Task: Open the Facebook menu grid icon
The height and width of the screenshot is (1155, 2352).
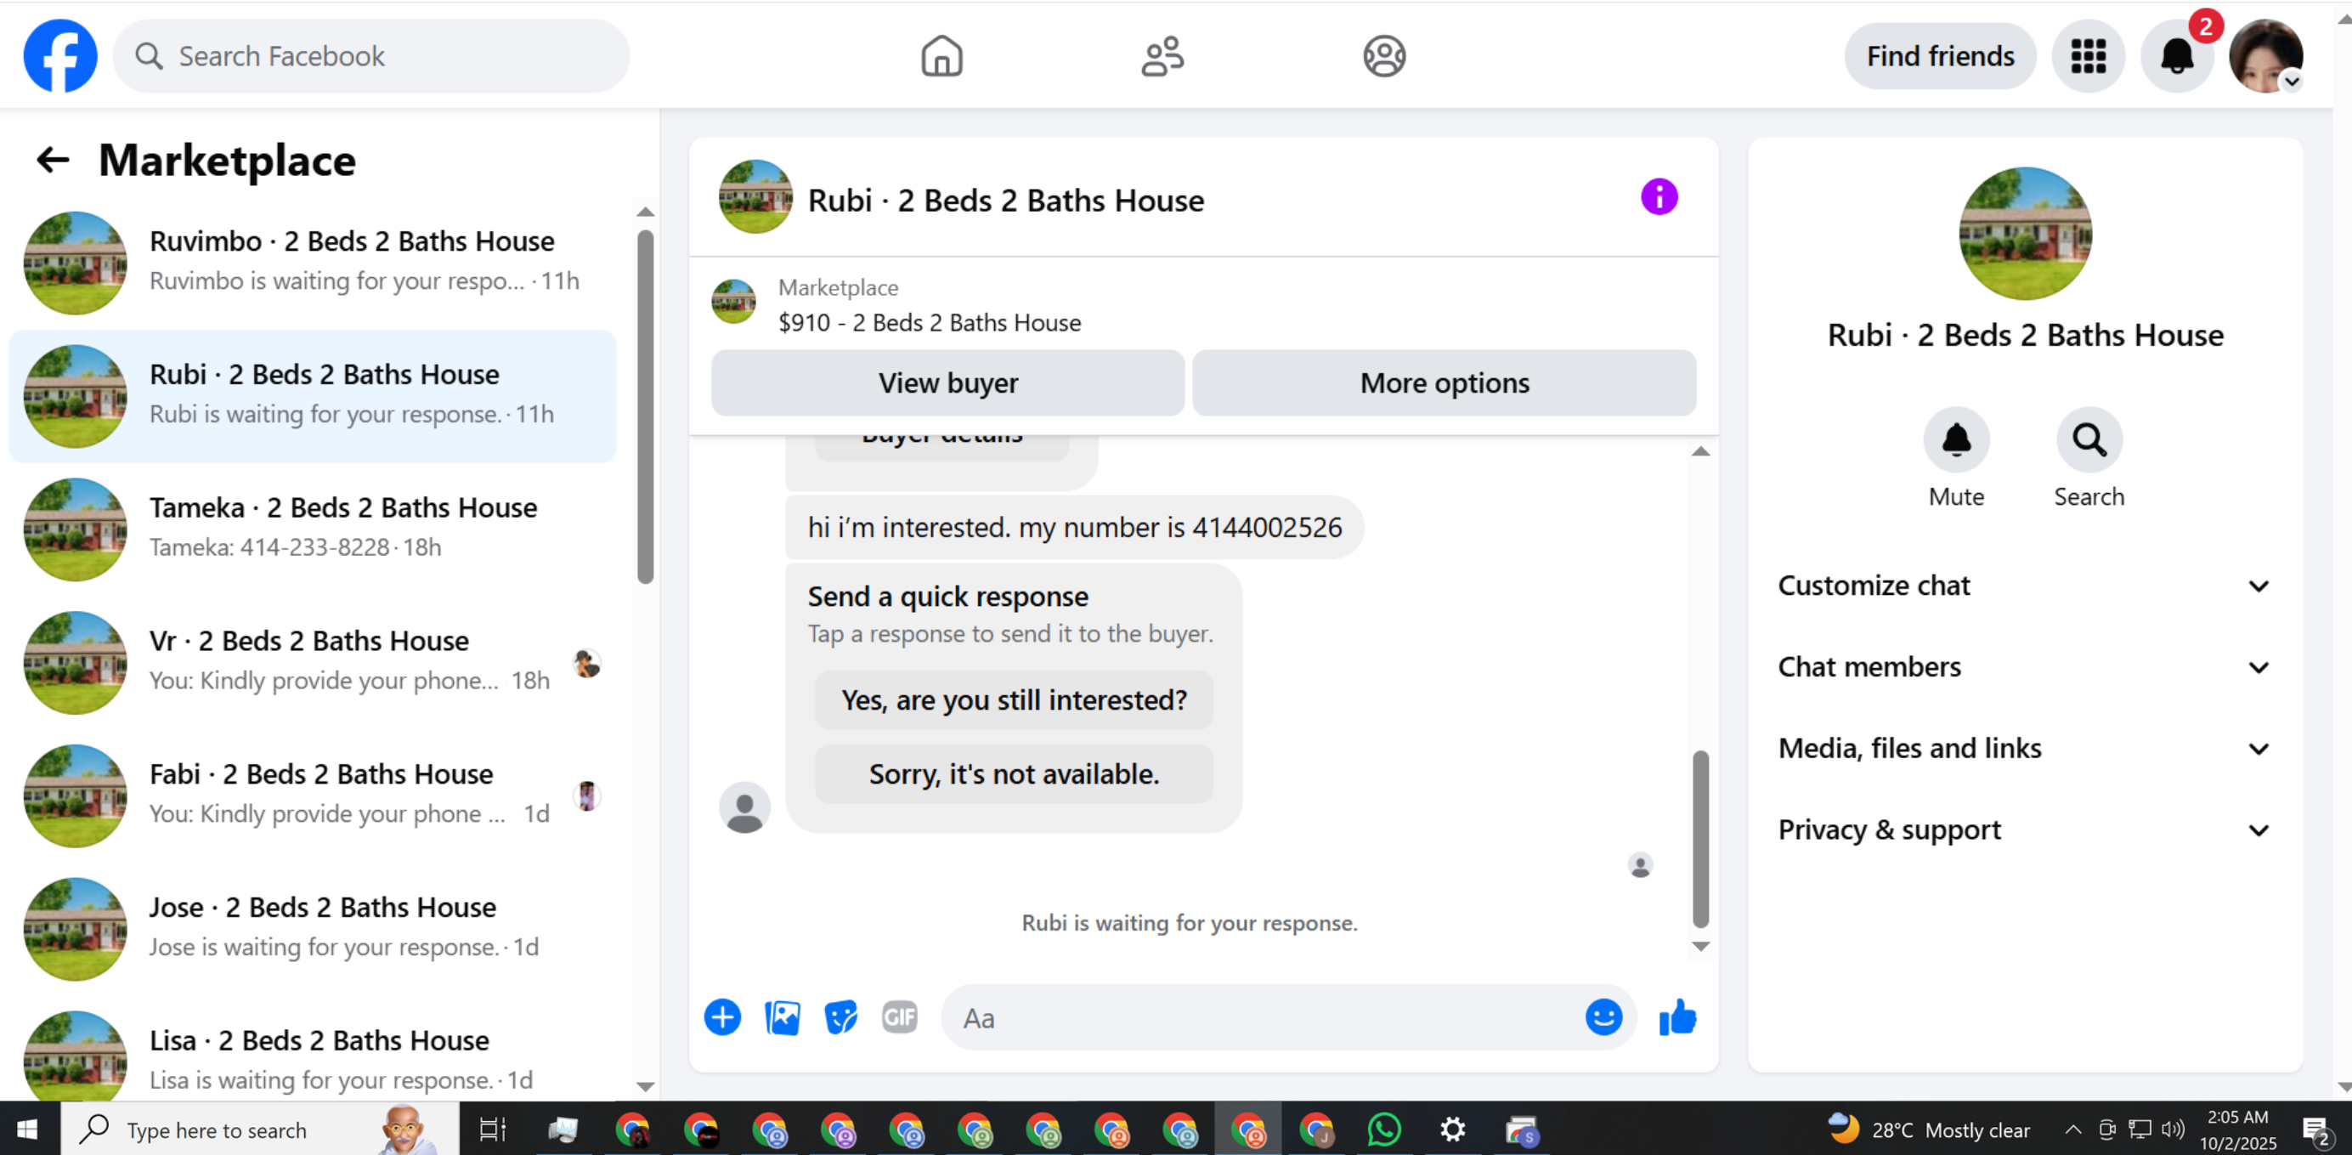Action: (2088, 57)
